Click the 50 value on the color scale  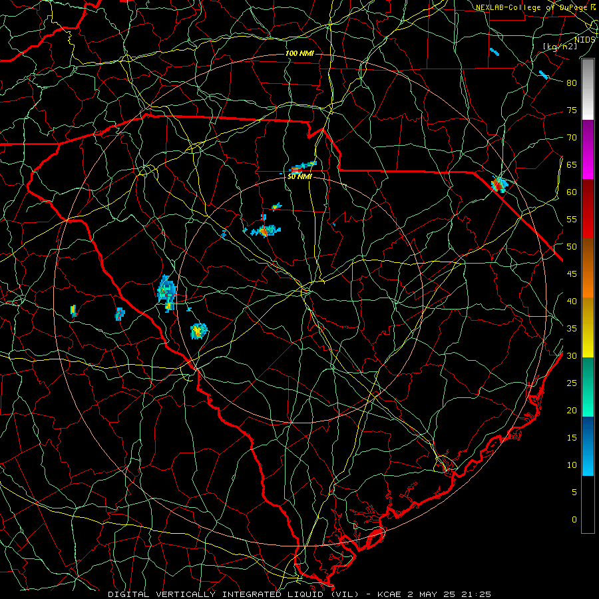572,247
